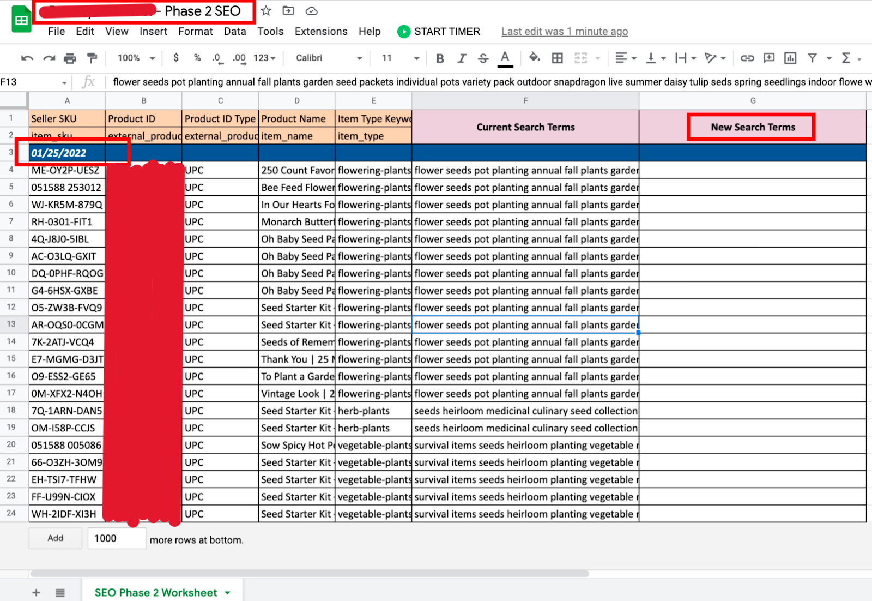
Task: Select column F header
Action: 525,100
